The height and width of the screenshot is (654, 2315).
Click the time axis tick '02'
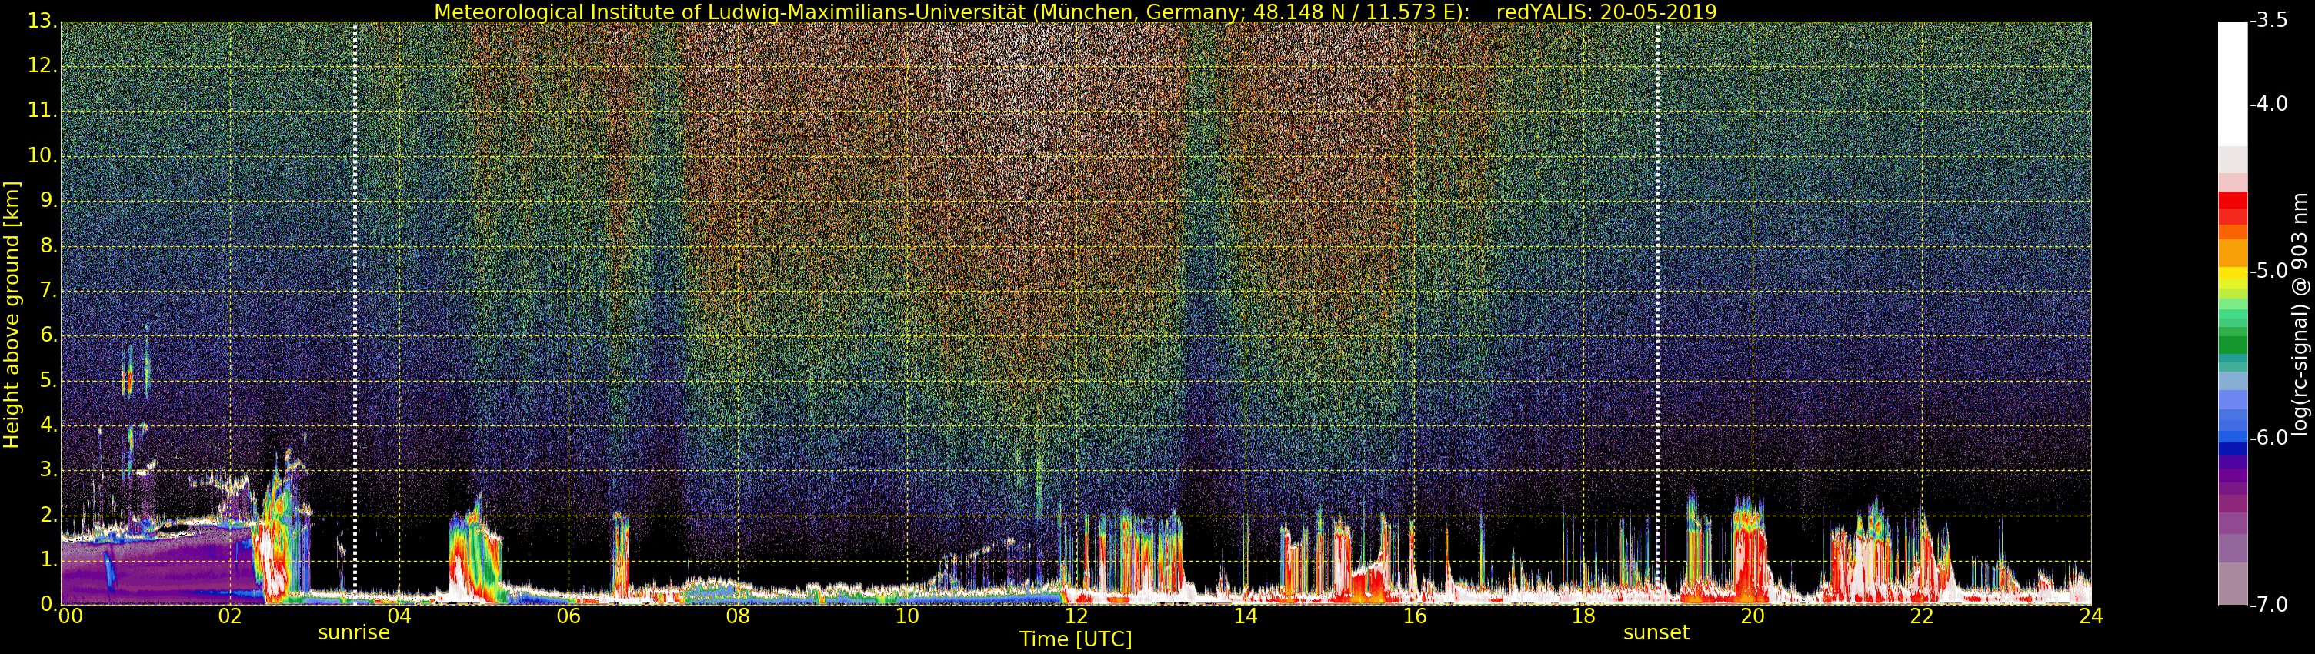point(230,616)
